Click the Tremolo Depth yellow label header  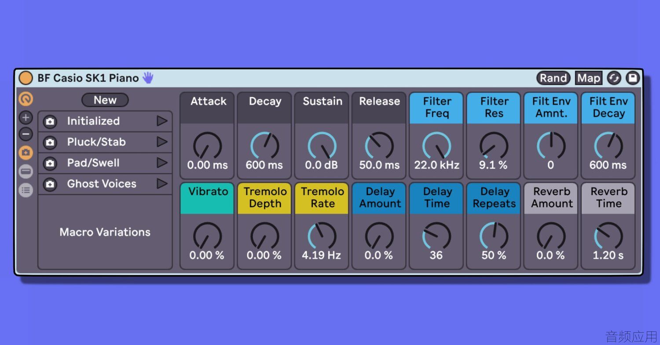tap(264, 198)
